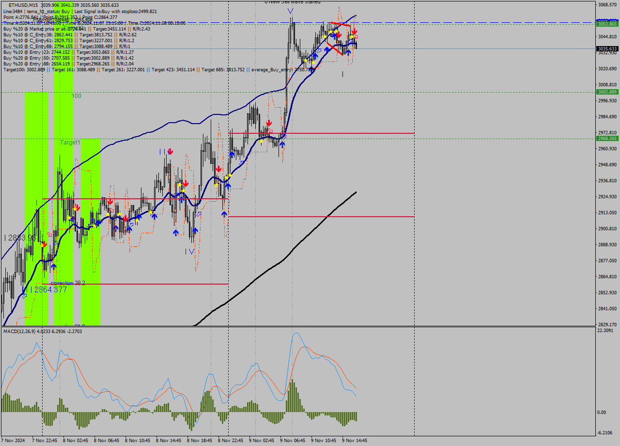This screenshot has height=446, width=620.
Task: Click the 'C_Entry88: 2794.155' buy line
Action: (67, 46)
